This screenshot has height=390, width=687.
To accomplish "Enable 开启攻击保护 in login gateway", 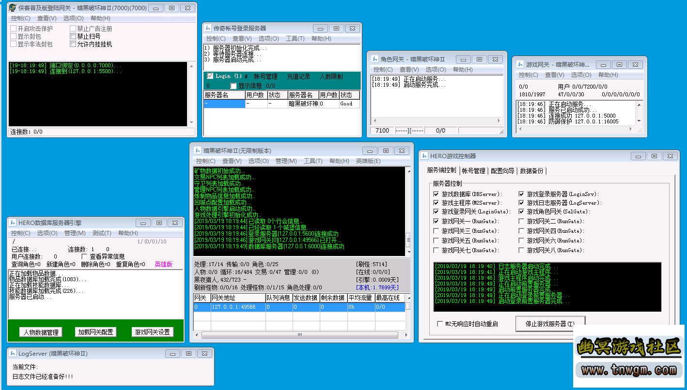I will [14, 29].
